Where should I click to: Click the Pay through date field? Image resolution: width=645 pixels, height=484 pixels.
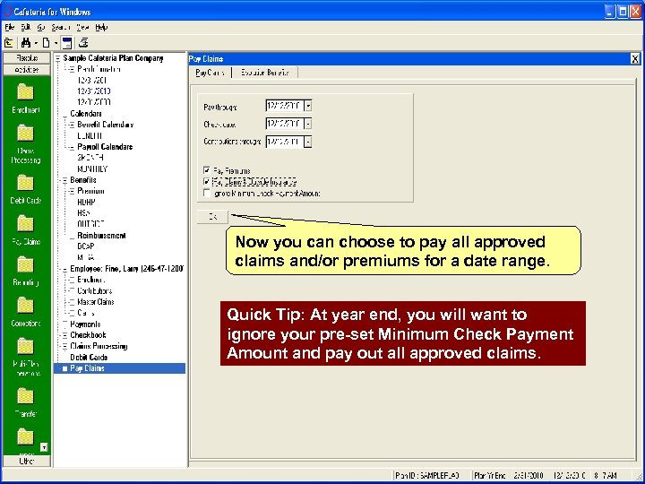click(x=285, y=106)
